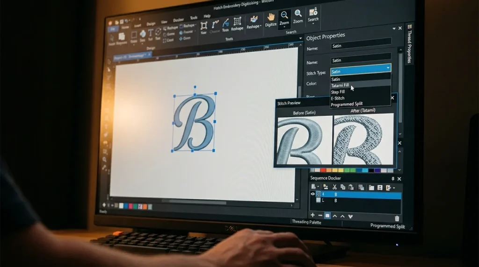Choose Programmed Split from the stitch type list
The height and width of the screenshot is (267, 479).
361,104
